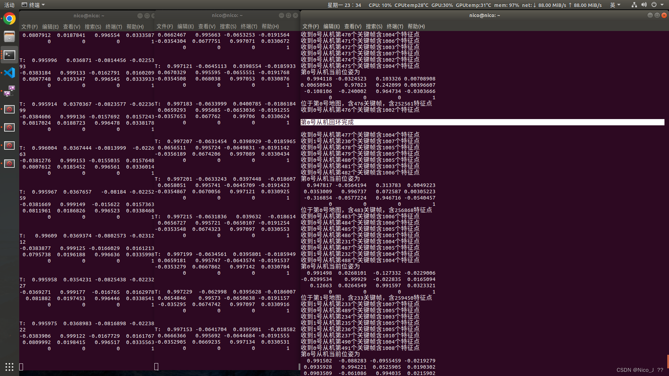
Task: Click the CPU: 10% indicator in top bar
Action: coord(380,5)
